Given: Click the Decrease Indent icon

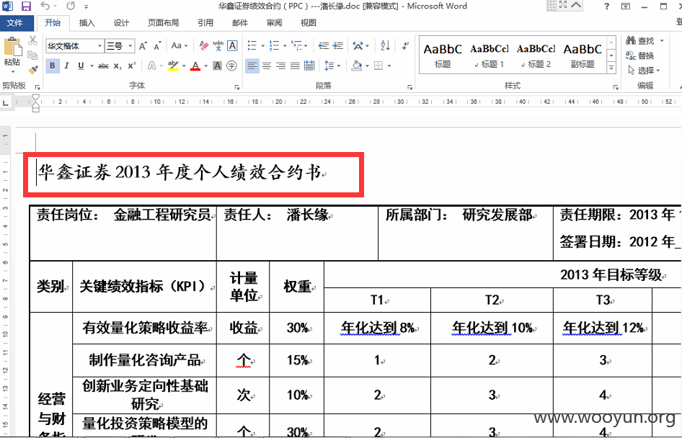Looking at the screenshot, I should pos(324,45).
